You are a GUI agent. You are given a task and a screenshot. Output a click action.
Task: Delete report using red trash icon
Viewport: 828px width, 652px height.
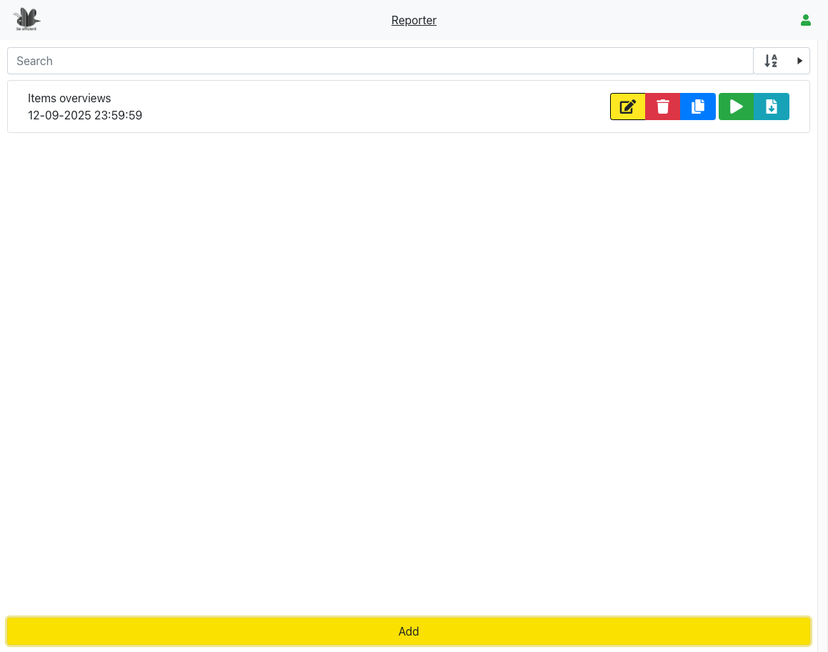pos(663,107)
